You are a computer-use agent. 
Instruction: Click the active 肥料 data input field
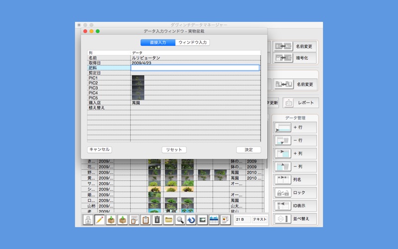pos(195,68)
